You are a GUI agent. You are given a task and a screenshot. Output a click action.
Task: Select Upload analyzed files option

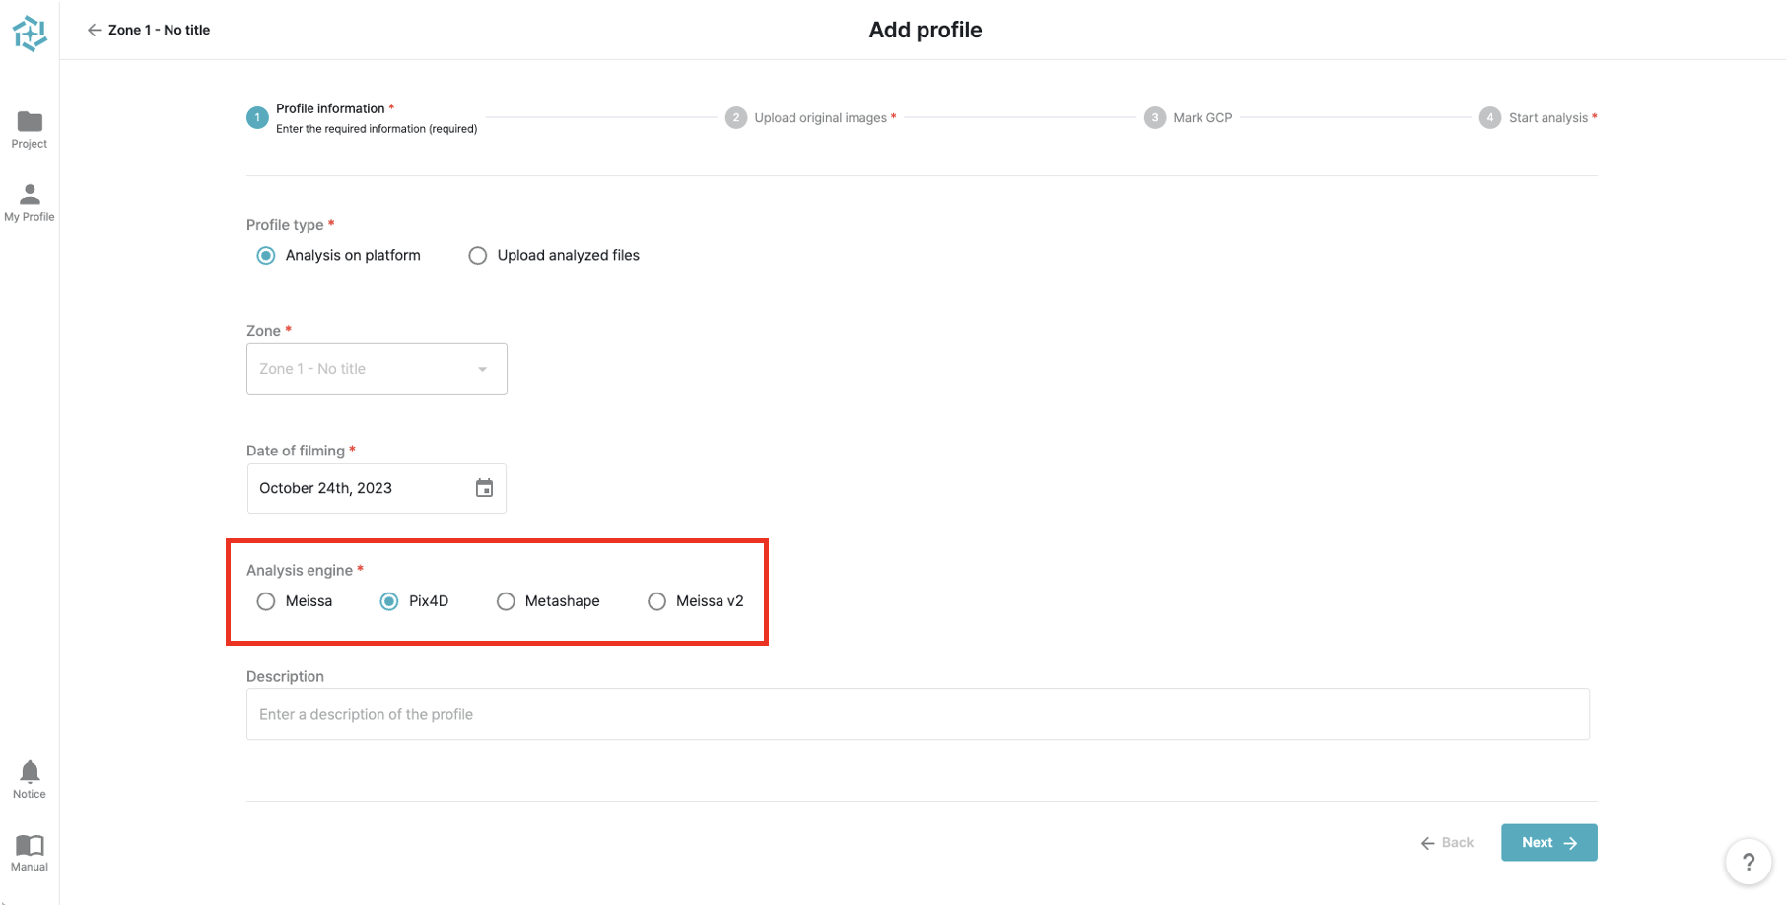click(478, 256)
